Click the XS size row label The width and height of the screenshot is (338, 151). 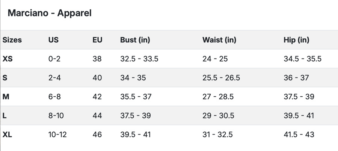pyautogui.click(x=8, y=59)
